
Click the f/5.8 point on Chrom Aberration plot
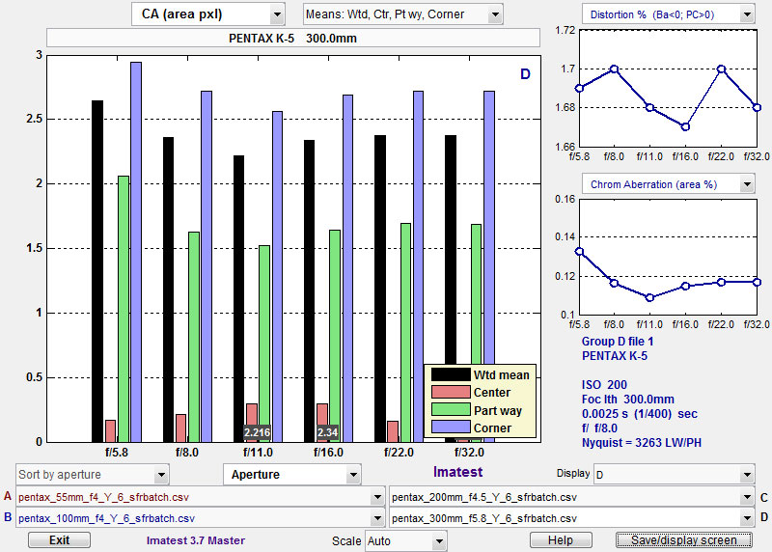(580, 252)
